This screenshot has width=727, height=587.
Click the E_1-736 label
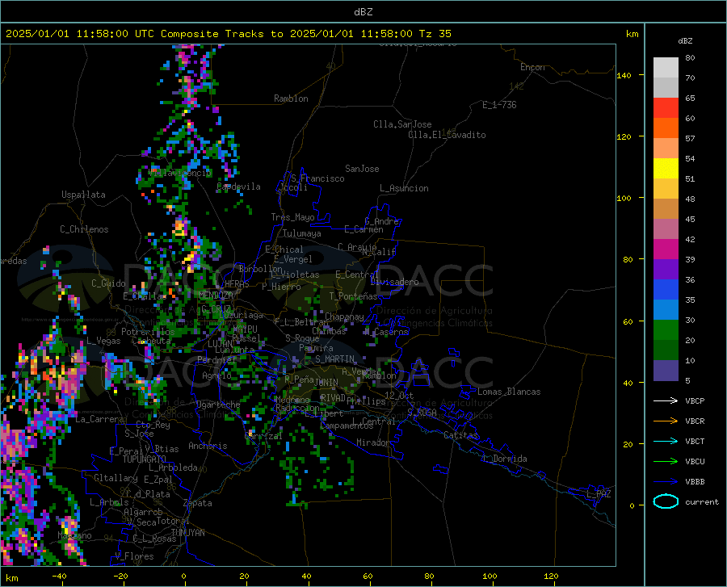(499, 105)
